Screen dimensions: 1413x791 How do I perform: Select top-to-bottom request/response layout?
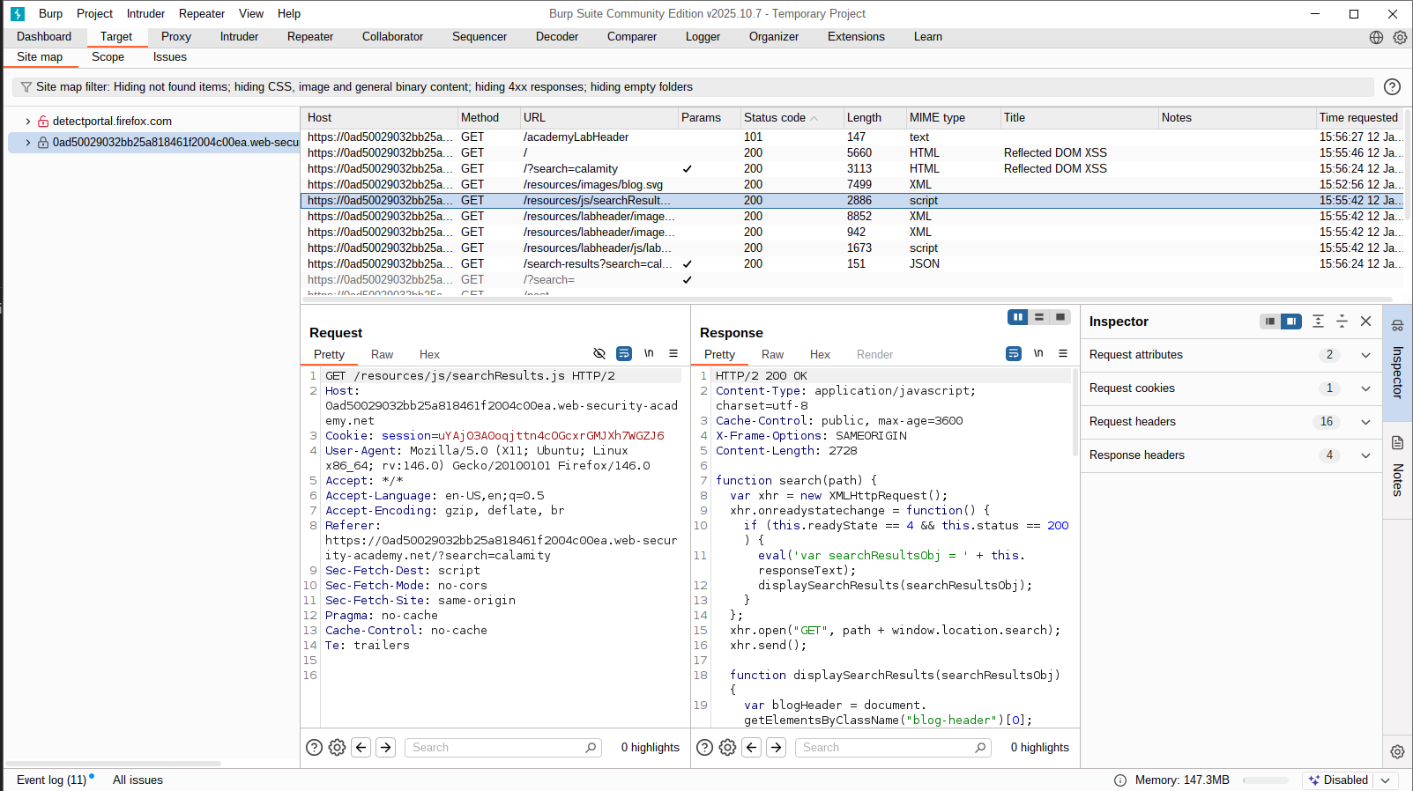pos(1039,317)
